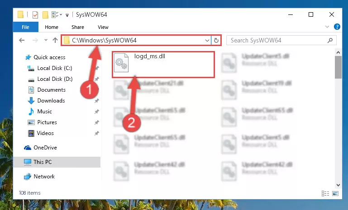The width and height of the screenshot is (348, 210).
Task: Open the Recent locations dropdown arrow
Action: pyautogui.click(x=46, y=40)
